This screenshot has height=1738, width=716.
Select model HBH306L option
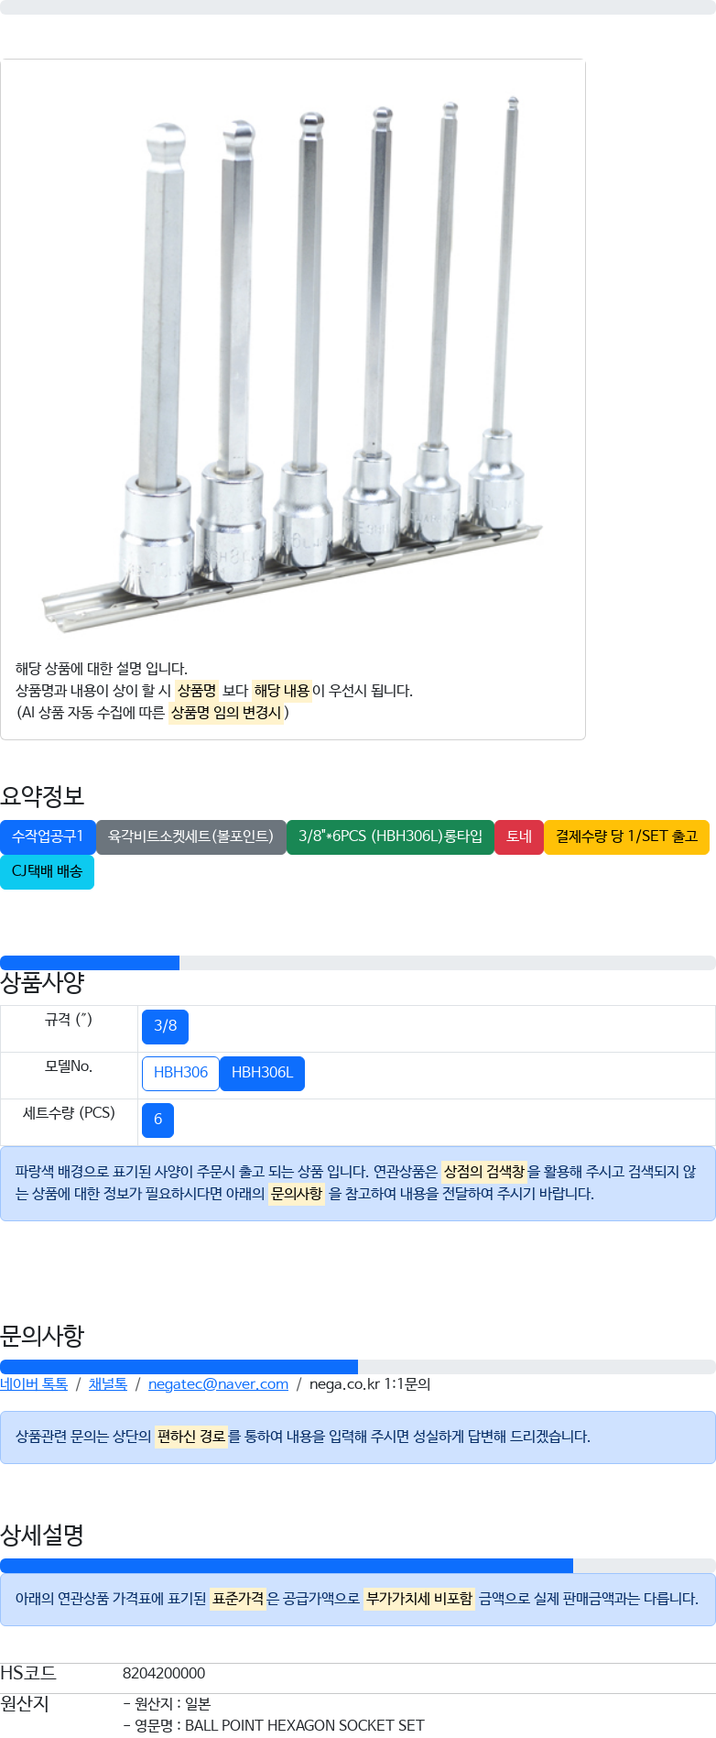262,1073
